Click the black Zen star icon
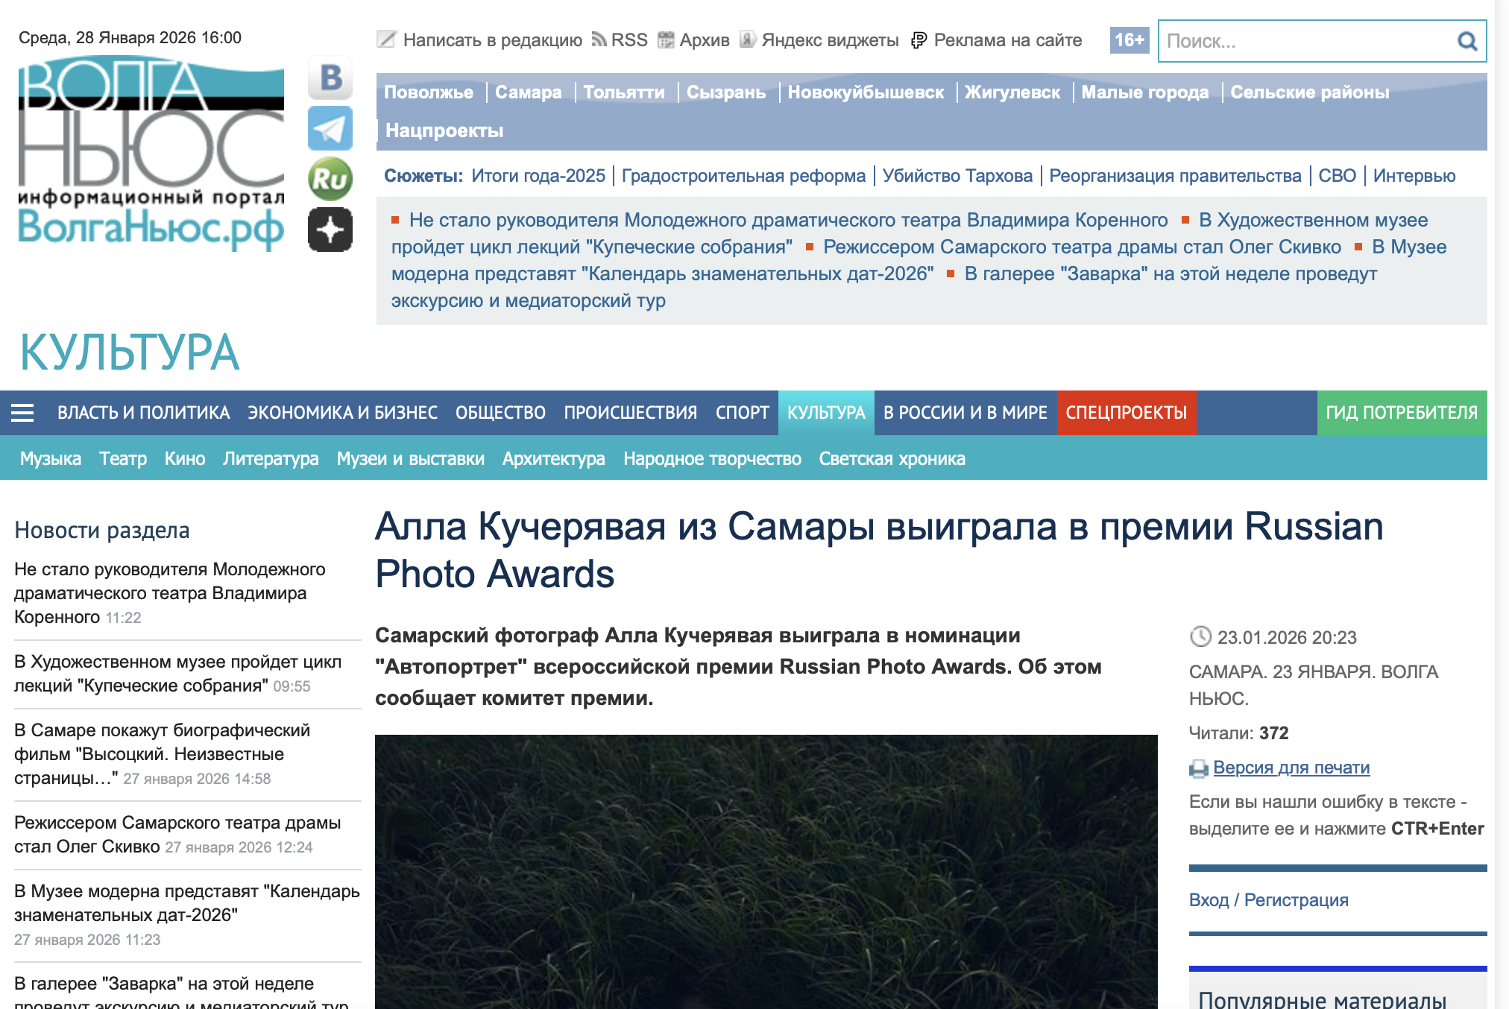The width and height of the screenshot is (1509, 1009). 330,230
